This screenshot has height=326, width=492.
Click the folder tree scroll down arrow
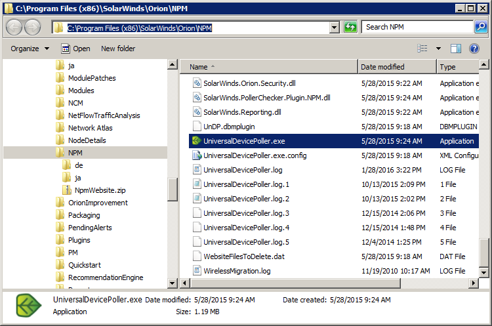[173, 283]
